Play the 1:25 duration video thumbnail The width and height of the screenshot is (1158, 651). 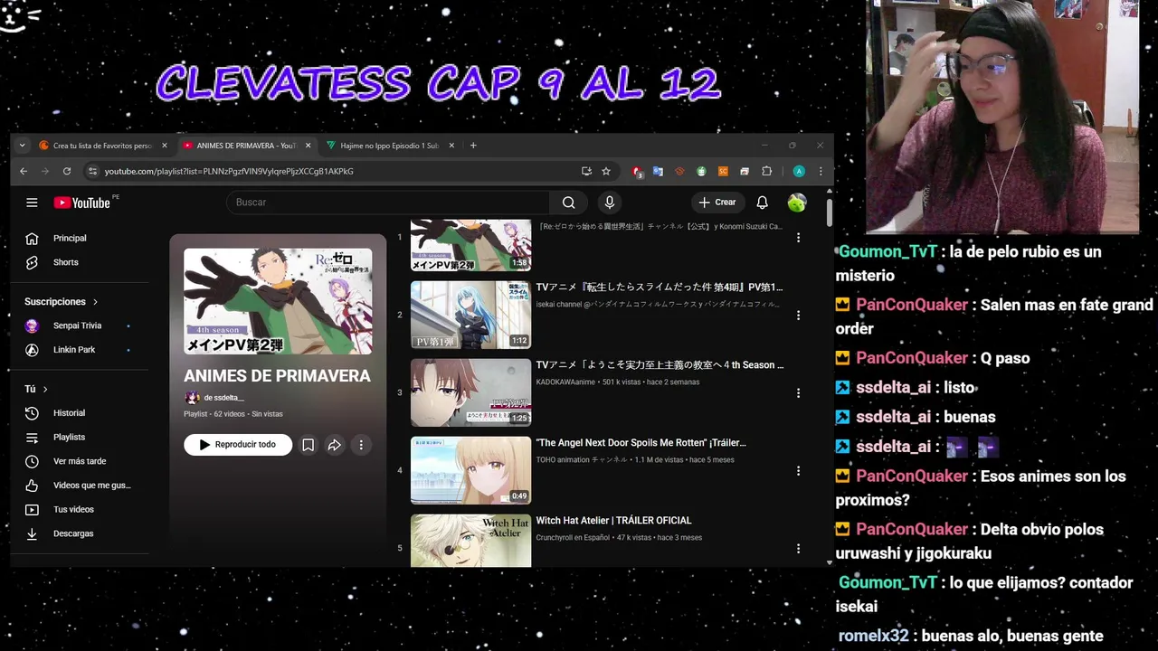point(470,392)
